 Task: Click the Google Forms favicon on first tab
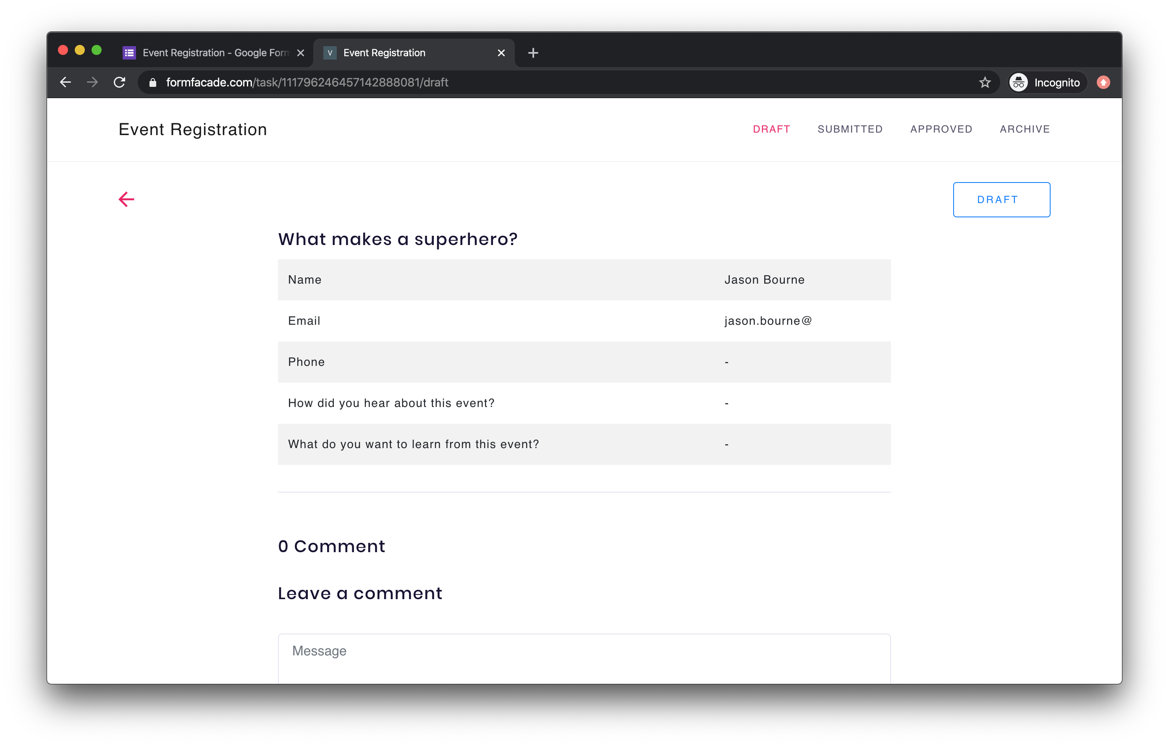(x=128, y=52)
